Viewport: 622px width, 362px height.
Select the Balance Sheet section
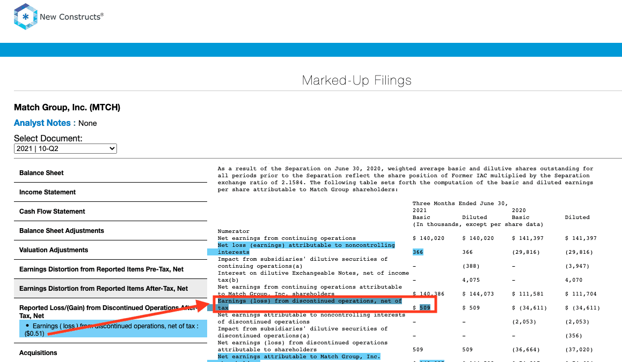[110, 173]
